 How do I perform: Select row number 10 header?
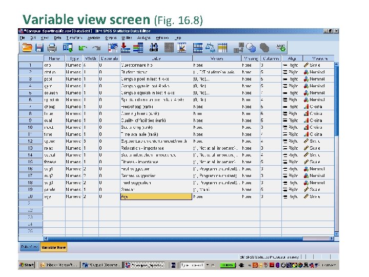[x=30, y=127]
